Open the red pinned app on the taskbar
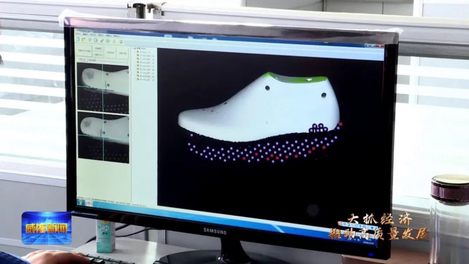Image resolution: width=469 pixels, height=264 pixels. 89,203
